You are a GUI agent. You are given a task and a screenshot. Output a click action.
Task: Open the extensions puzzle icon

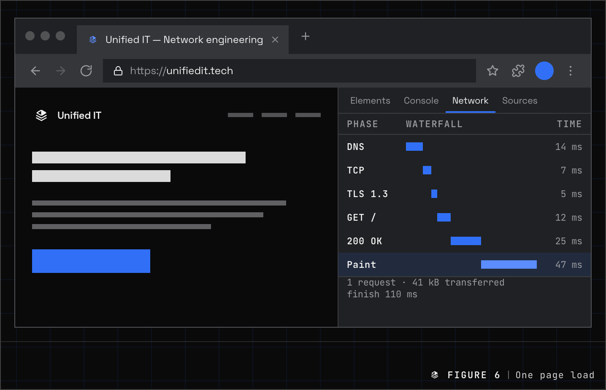[x=518, y=71]
